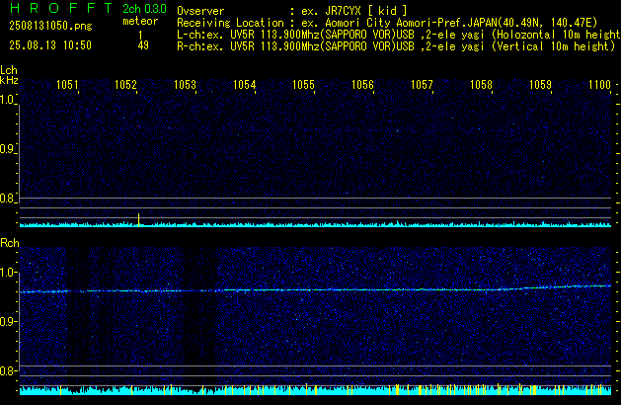The image size is (621, 405).
Task: Select the 1059 time tick label
Action: point(540,85)
